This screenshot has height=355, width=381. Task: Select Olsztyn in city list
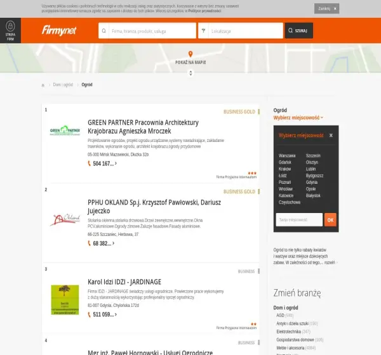point(312,162)
